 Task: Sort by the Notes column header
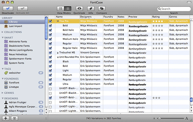coord(122,17)
